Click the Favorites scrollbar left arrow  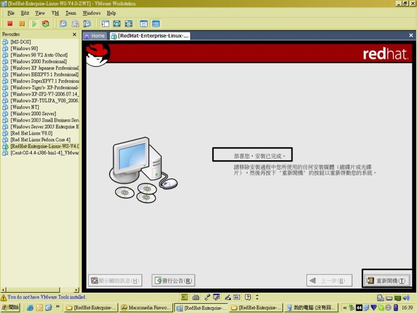click(x=4, y=290)
